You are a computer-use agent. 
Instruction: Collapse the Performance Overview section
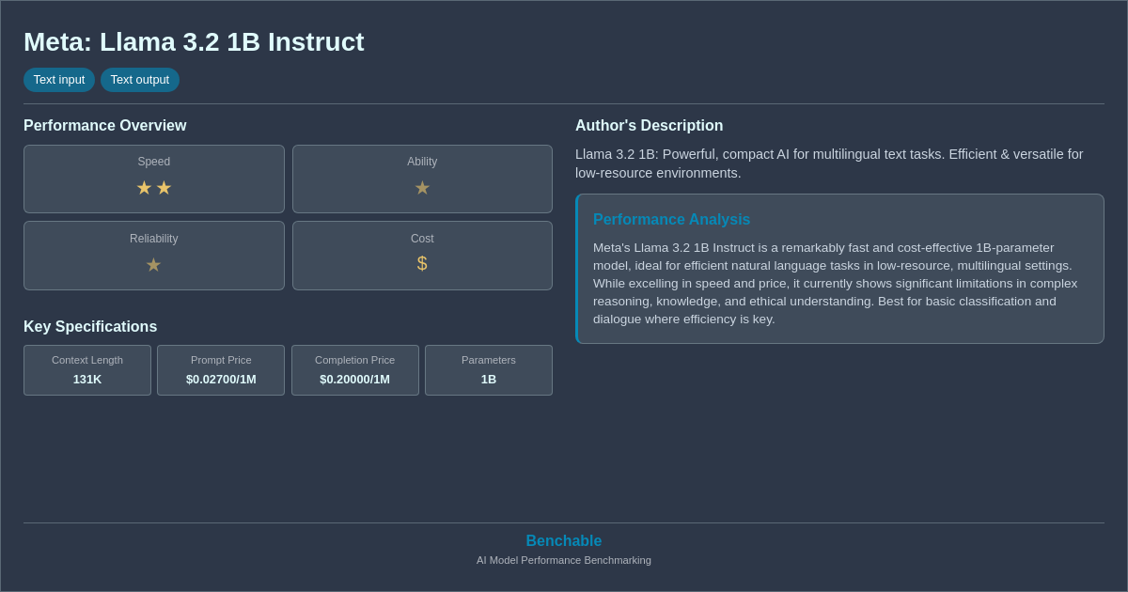(104, 125)
